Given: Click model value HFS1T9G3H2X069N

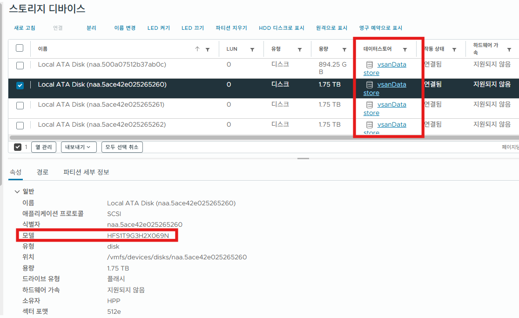Looking at the screenshot, I should tap(138, 236).
